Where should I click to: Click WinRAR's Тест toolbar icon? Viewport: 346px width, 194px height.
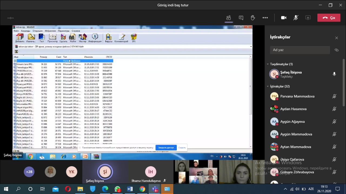click(42, 38)
